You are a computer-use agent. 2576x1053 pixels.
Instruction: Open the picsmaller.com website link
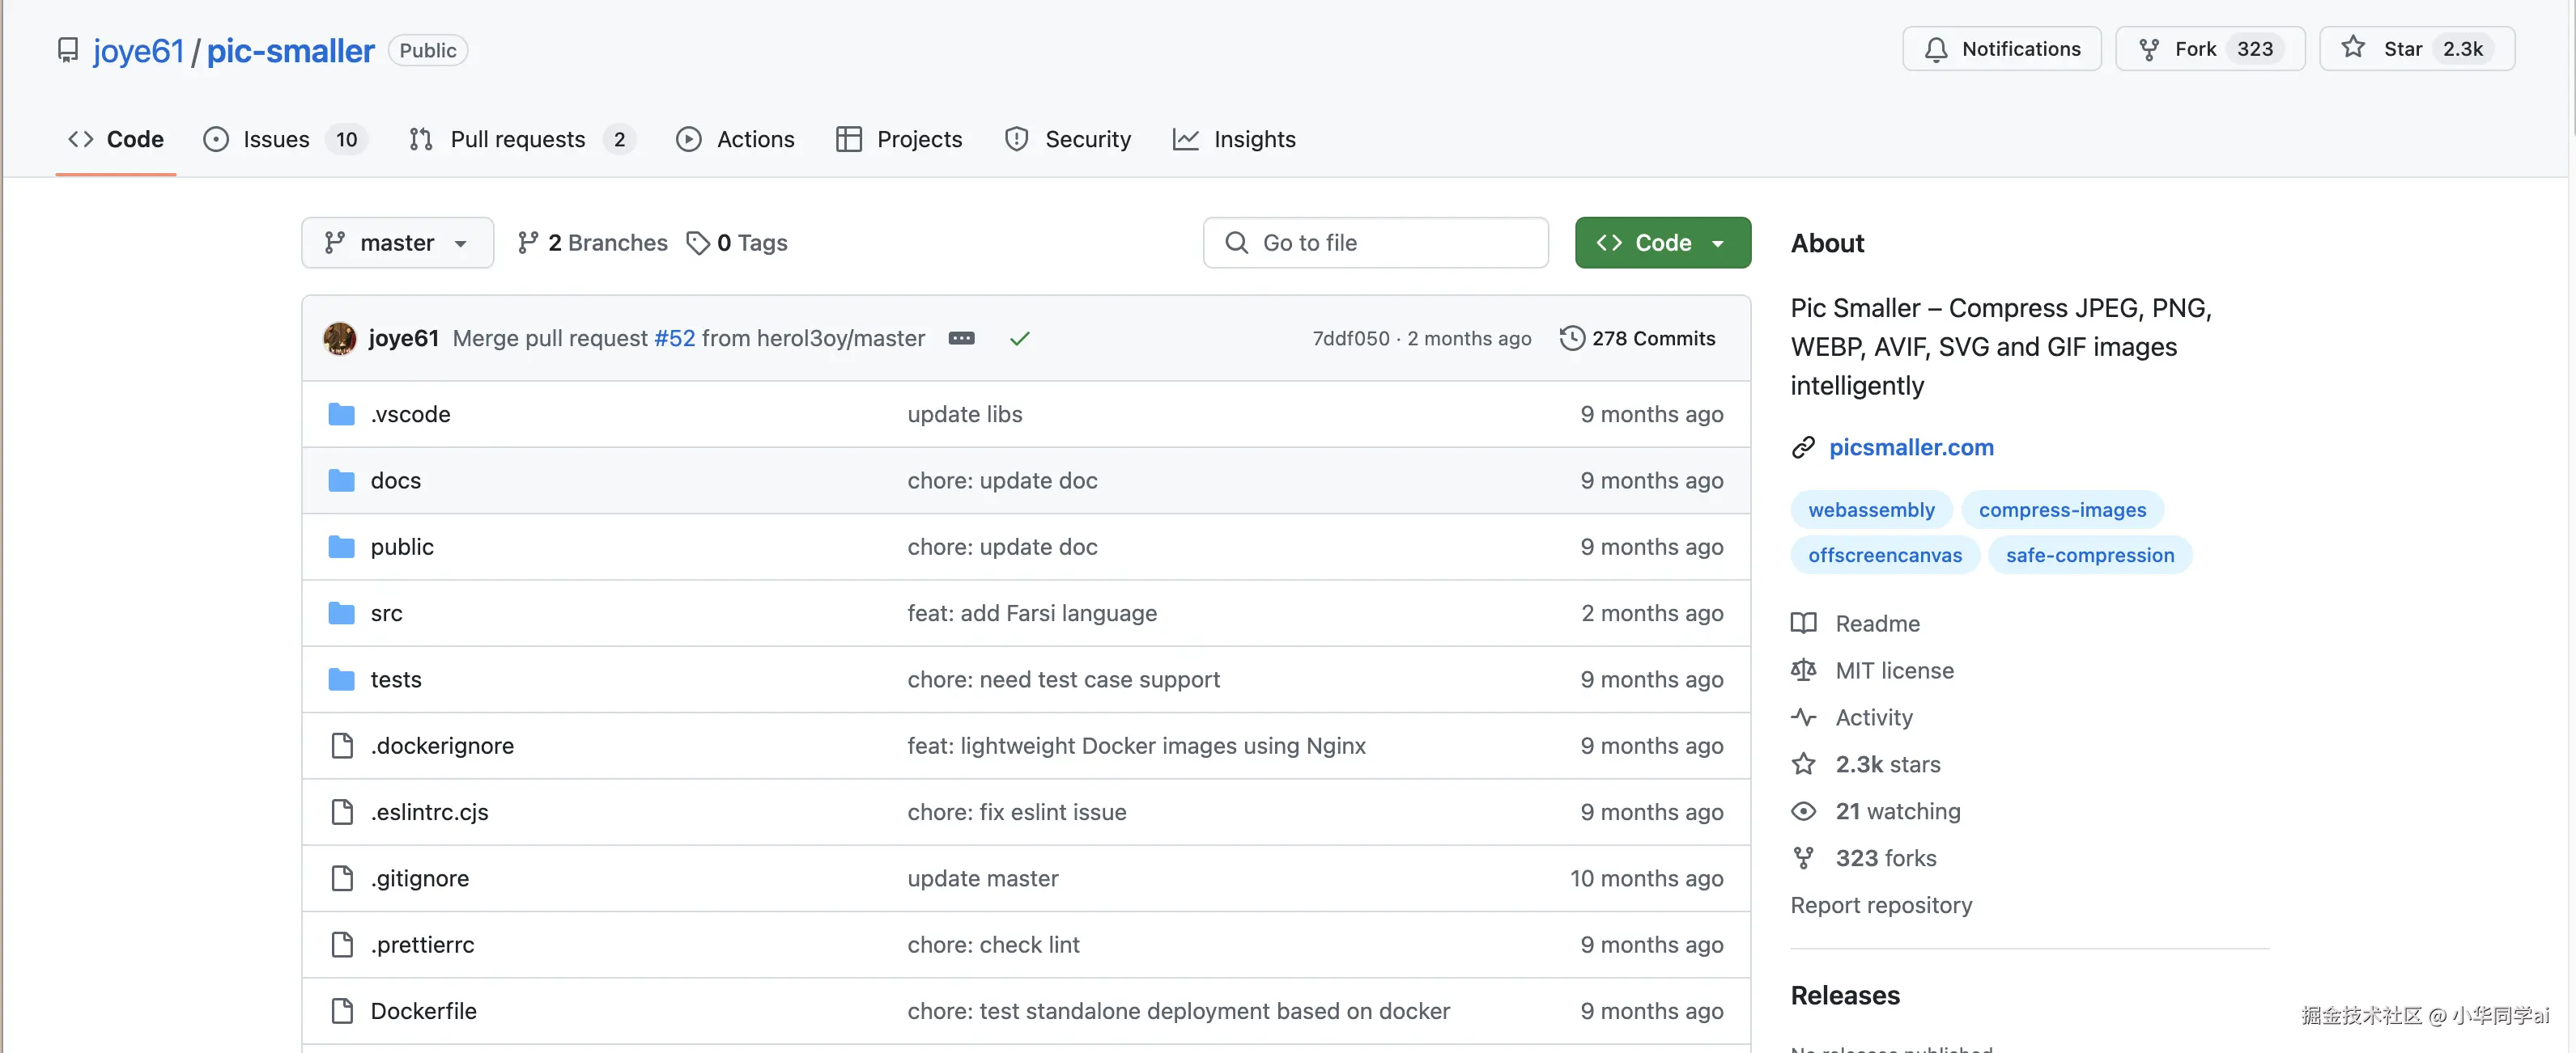point(1910,447)
